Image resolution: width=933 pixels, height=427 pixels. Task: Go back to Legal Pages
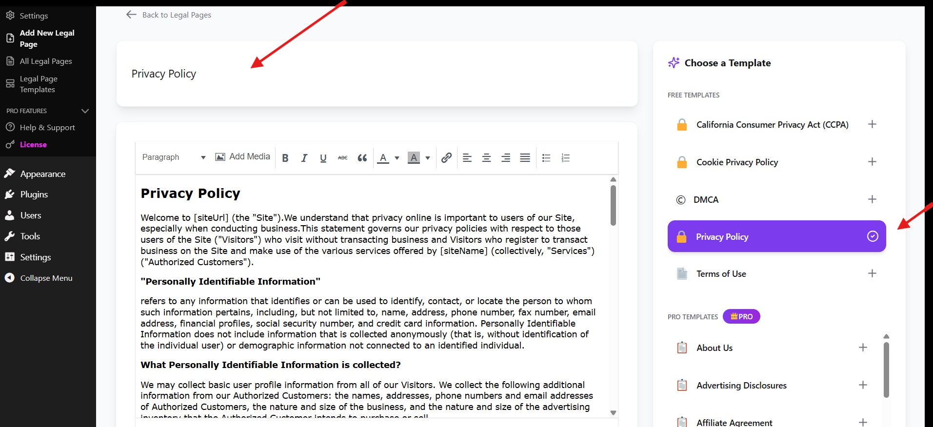point(169,15)
